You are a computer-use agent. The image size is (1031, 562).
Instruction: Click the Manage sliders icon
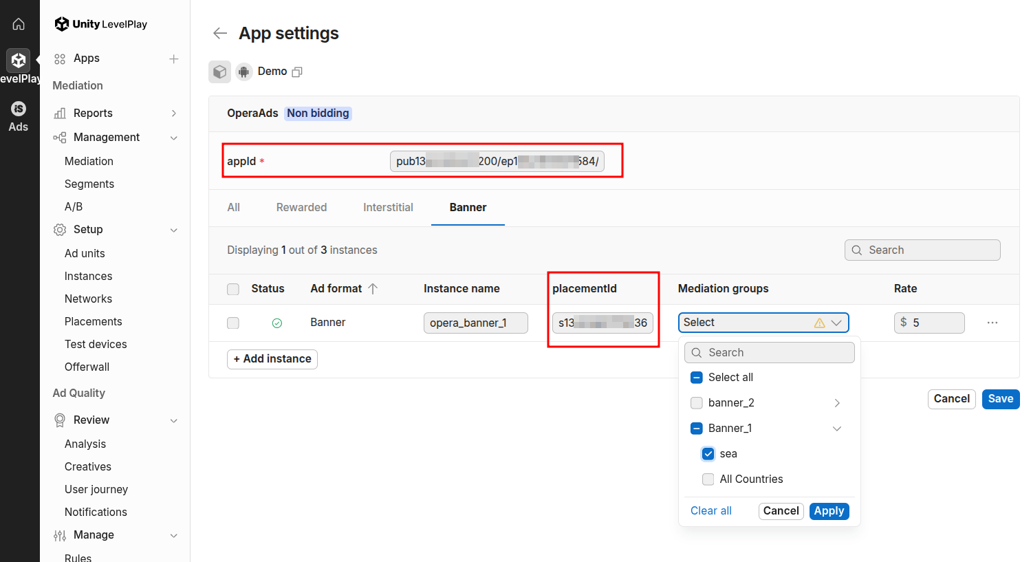[x=60, y=535]
